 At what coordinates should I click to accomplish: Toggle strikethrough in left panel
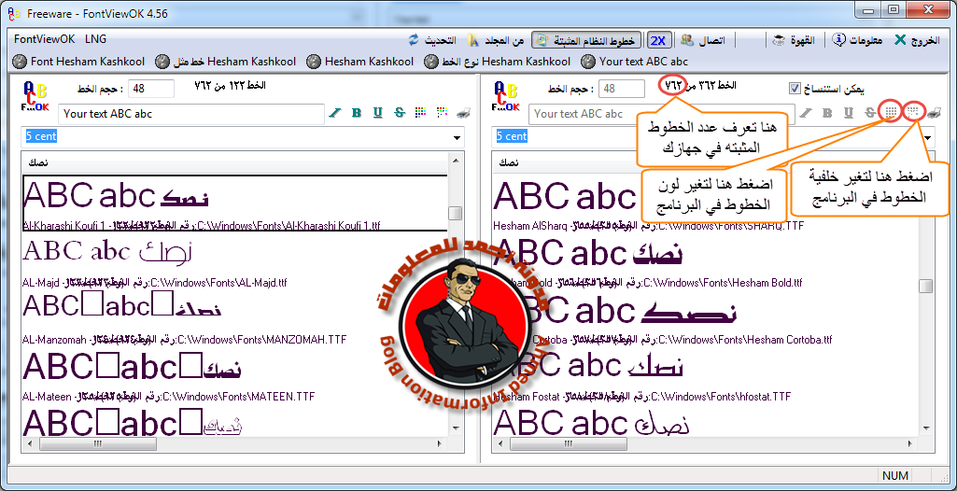coord(400,113)
